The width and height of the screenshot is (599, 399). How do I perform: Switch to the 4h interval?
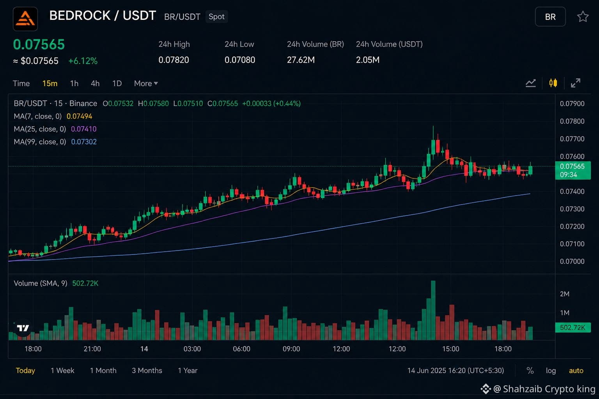95,83
